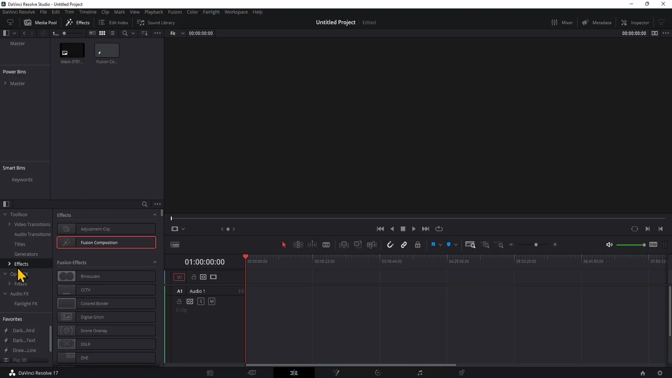Expand the Favorites section

12,319
